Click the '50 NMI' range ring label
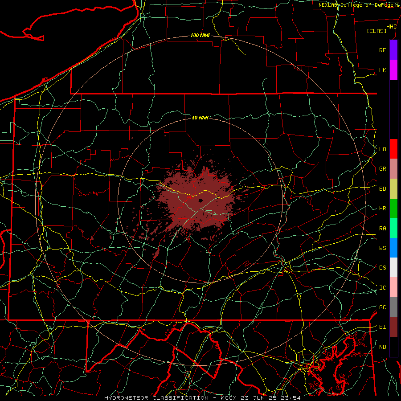 (200, 118)
